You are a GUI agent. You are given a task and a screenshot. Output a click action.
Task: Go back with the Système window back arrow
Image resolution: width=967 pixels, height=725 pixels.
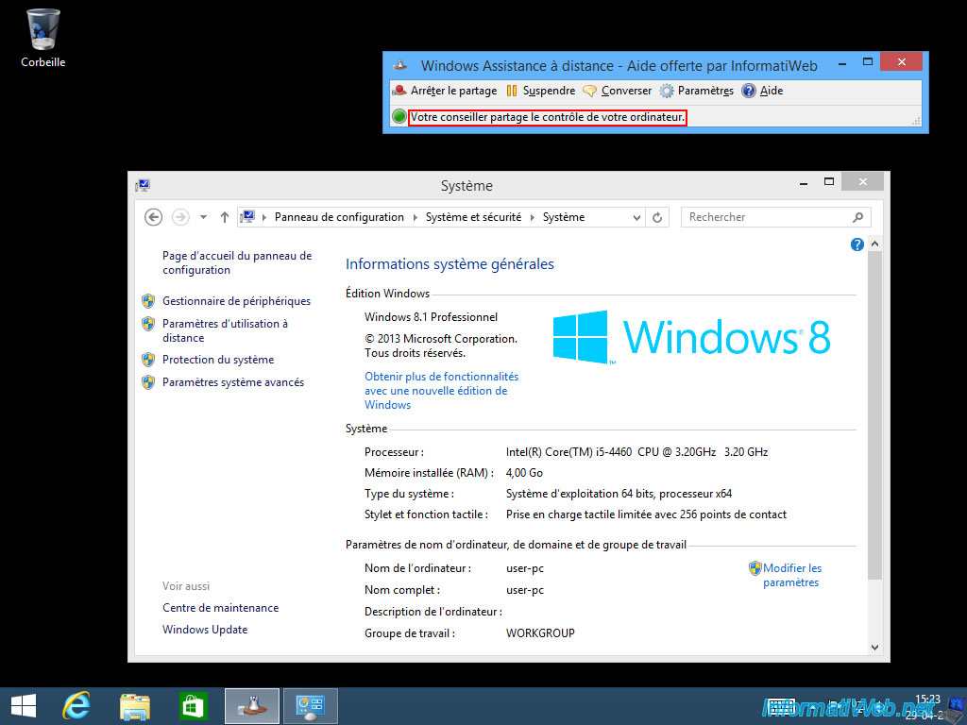click(154, 217)
